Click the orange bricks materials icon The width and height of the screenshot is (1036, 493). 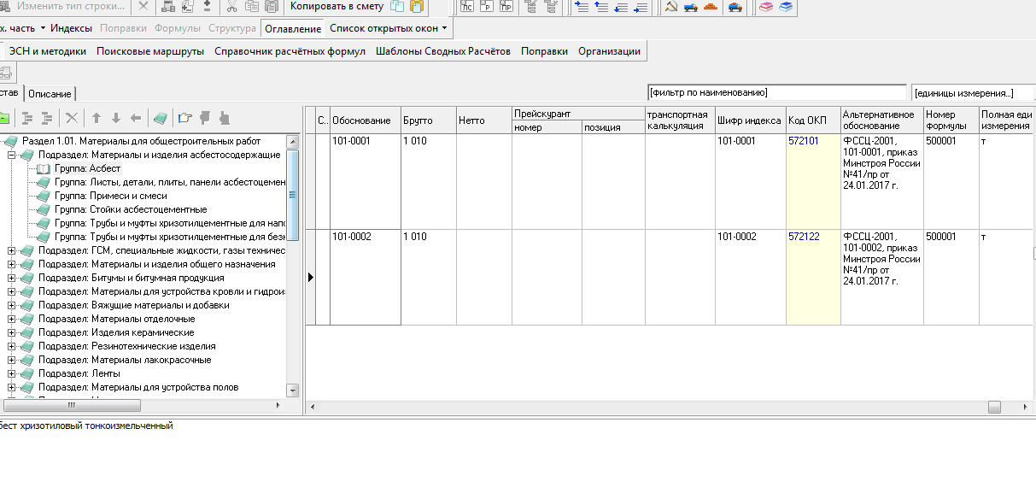point(711,8)
